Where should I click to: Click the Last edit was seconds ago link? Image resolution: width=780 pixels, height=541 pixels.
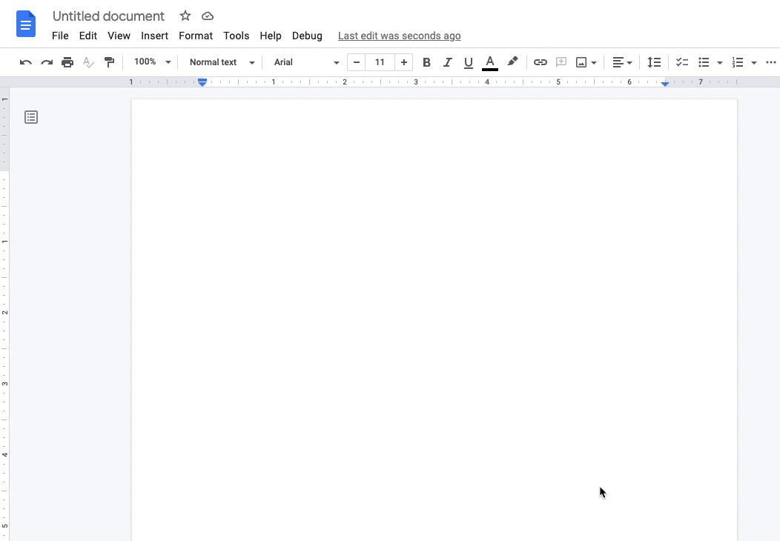(399, 36)
